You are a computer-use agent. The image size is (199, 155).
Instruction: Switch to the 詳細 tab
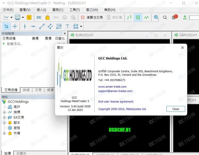[x=26, y=90]
